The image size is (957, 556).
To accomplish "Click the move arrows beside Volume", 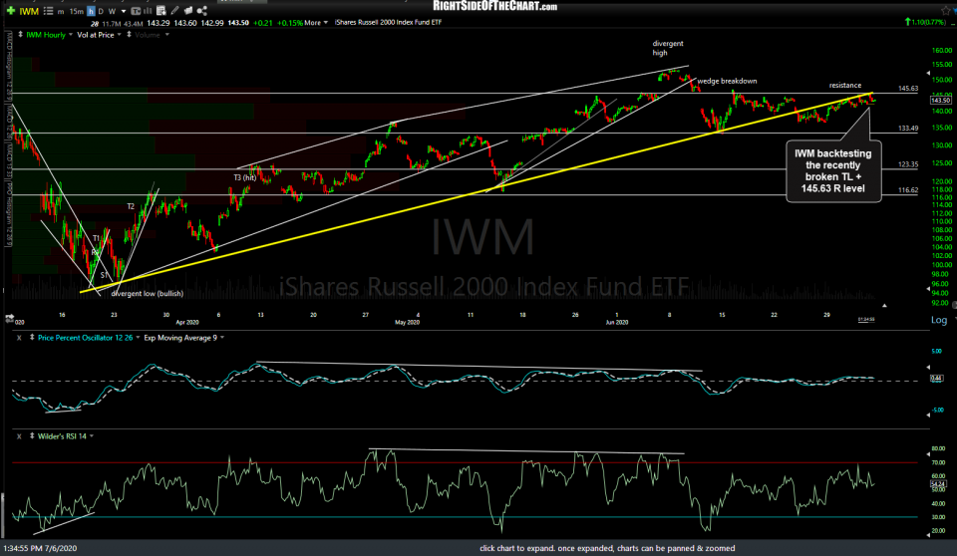I will point(129,35).
